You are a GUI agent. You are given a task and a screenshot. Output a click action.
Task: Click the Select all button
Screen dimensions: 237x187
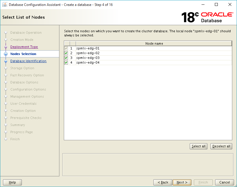pyautogui.click(x=199, y=146)
